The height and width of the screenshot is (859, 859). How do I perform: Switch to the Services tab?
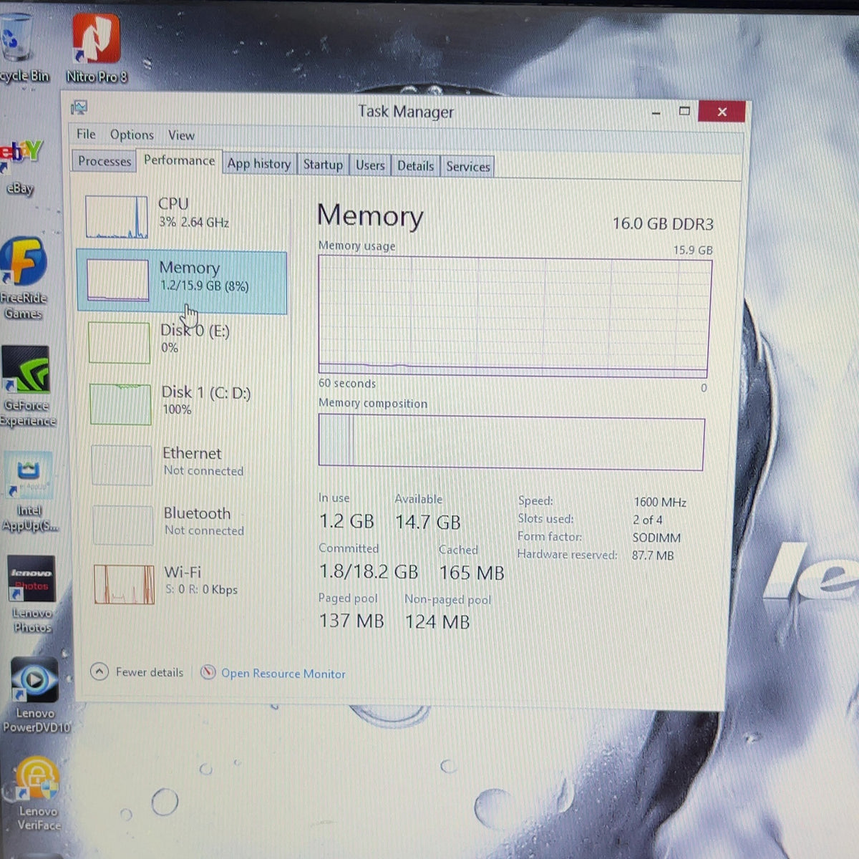pos(468,167)
